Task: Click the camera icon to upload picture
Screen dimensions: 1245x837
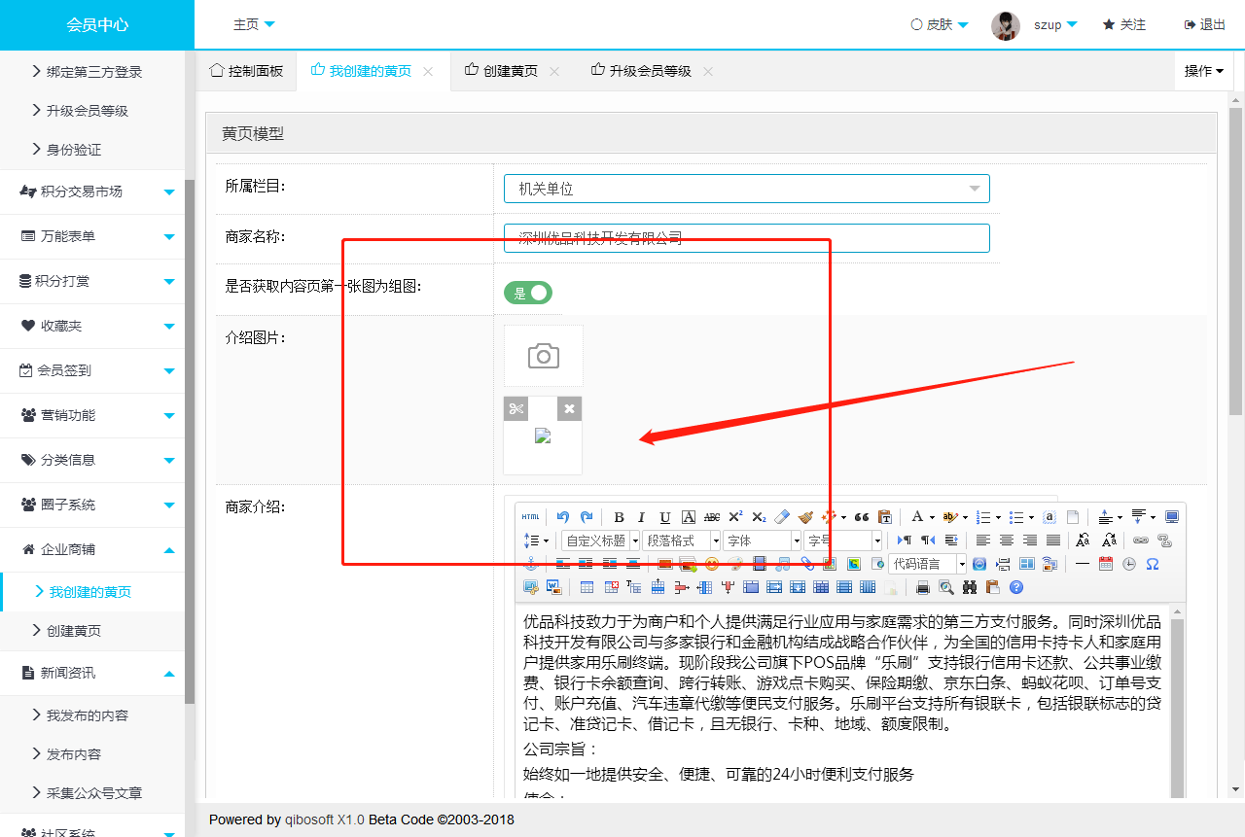Action: click(x=544, y=356)
